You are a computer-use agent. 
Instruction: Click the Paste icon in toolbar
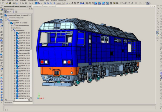(x=26, y=3)
